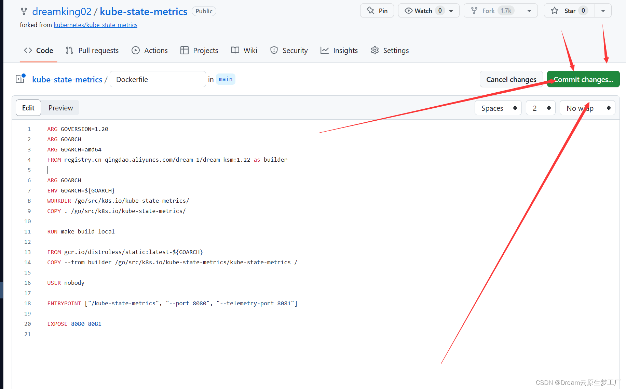
Task: Click the 'FROM gcr.io/distroless/static' line
Action: (x=125, y=252)
